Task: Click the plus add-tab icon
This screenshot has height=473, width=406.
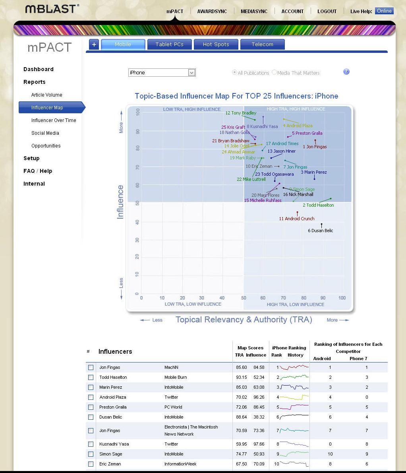Action: pos(94,45)
